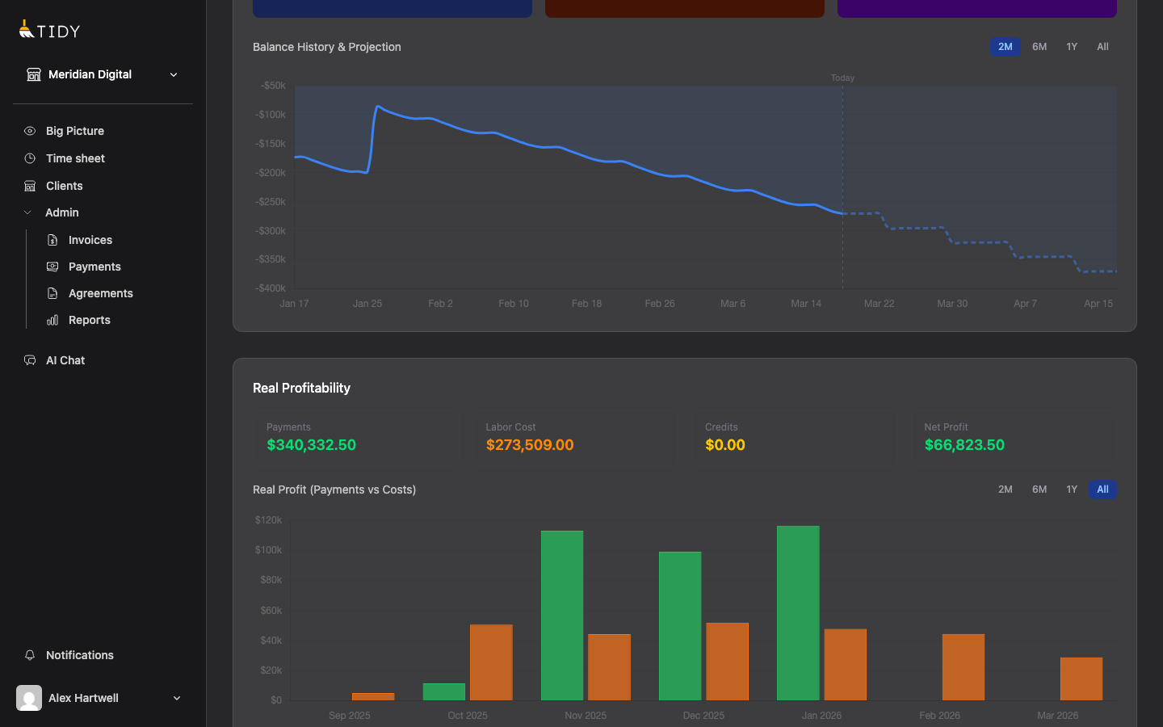This screenshot has height=727, width=1163.
Task: Enable the All range on Balance History
Action: coord(1102,47)
